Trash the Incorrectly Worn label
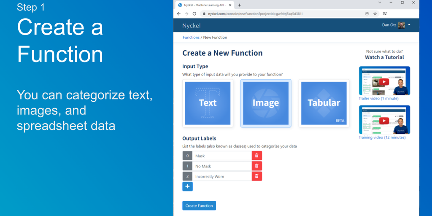The height and width of the screenshot is (216, 432). pyautogui.click(x=256, y=176)
